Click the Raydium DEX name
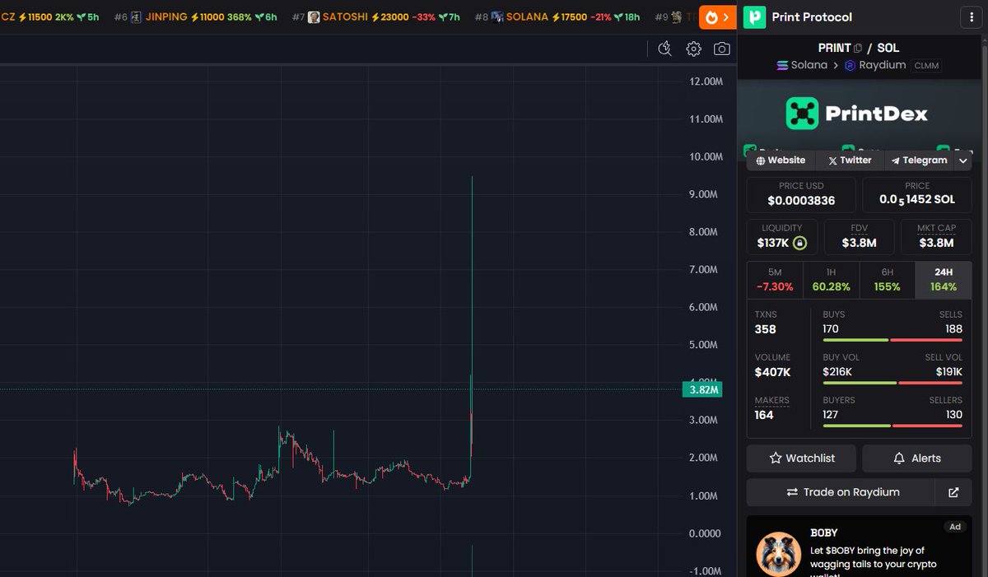Viewport: 988px width, 577px height. (x=882, y=65)
